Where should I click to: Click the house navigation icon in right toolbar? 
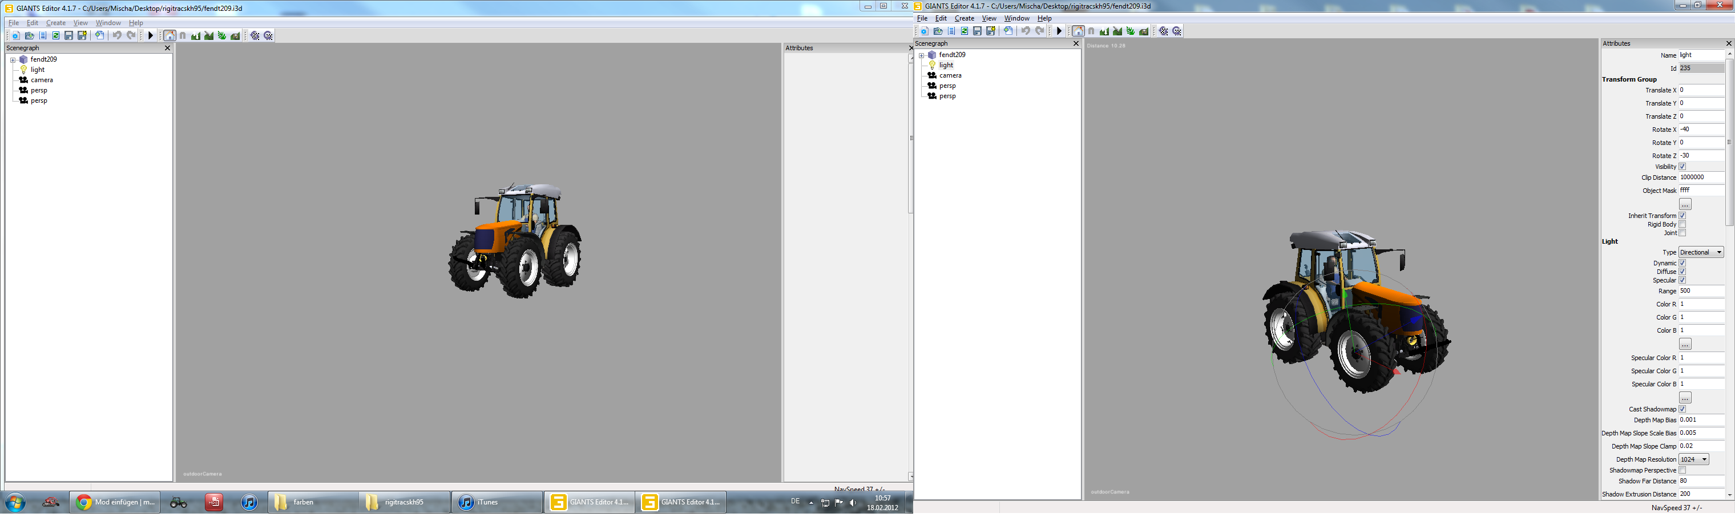point(1078,31)
